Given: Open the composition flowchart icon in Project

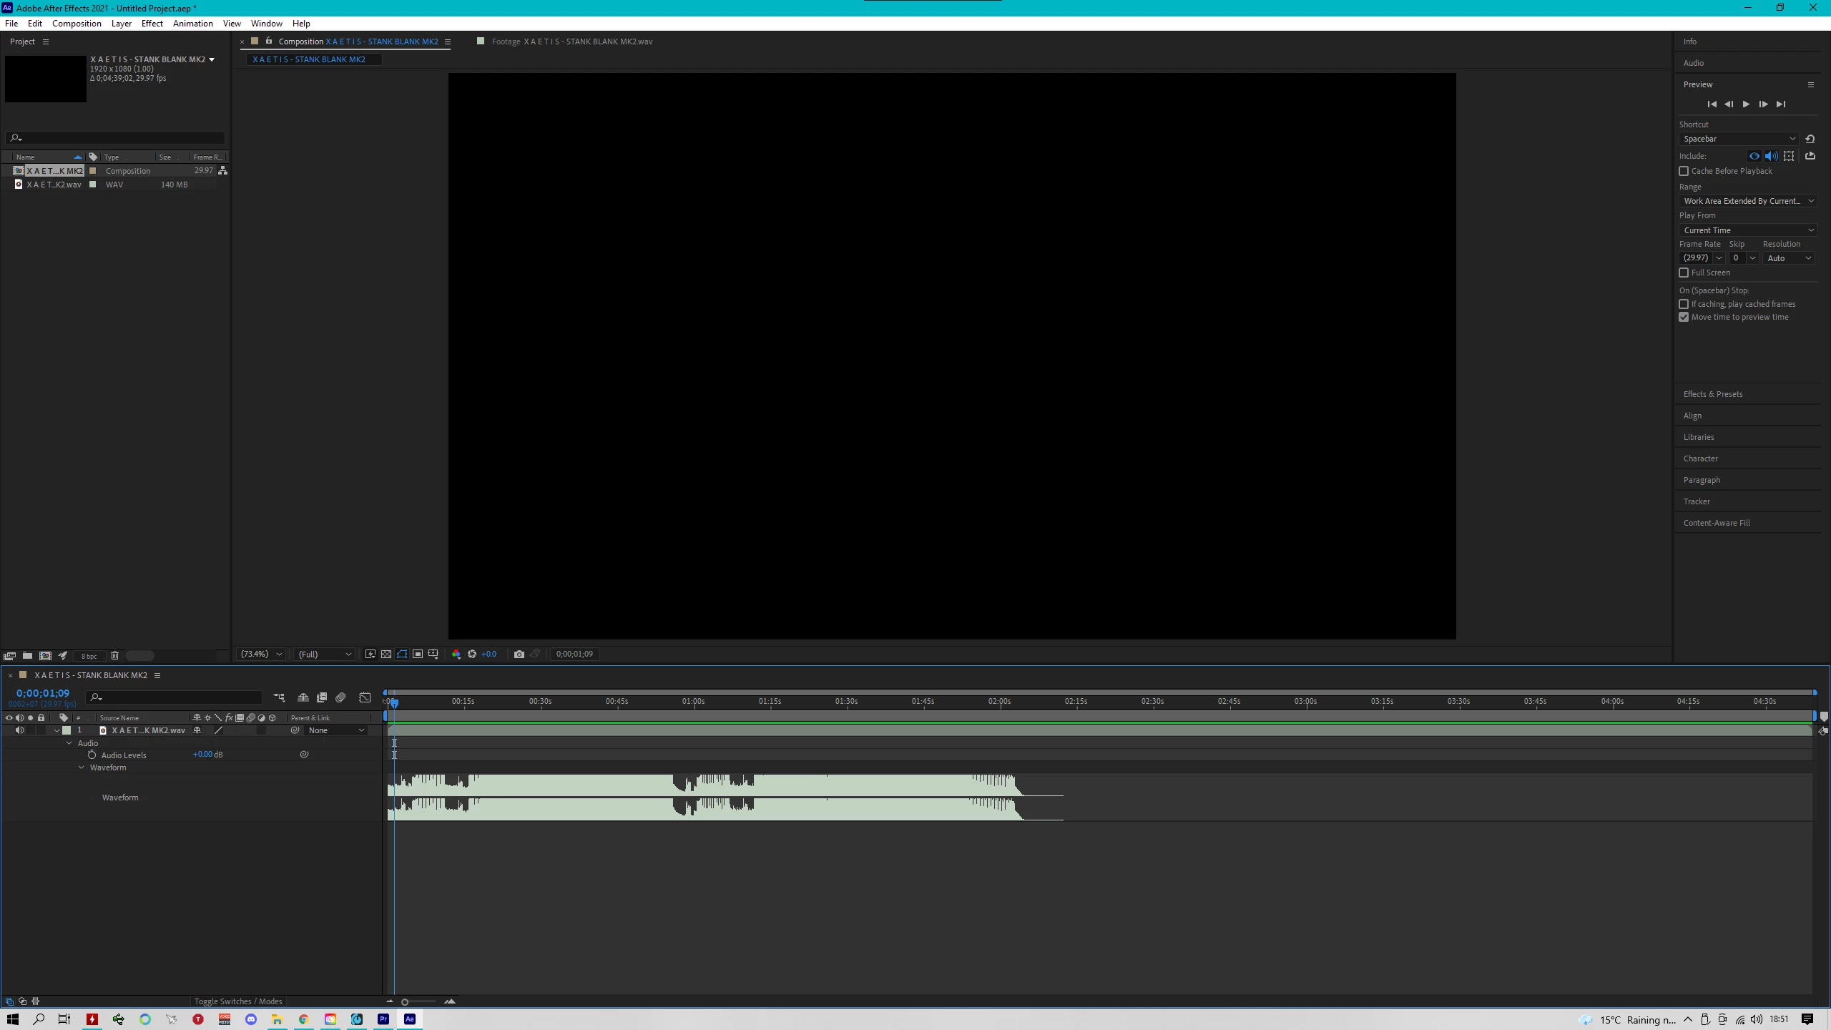Looking at the screenshot, I should click(x=223, y=170).
